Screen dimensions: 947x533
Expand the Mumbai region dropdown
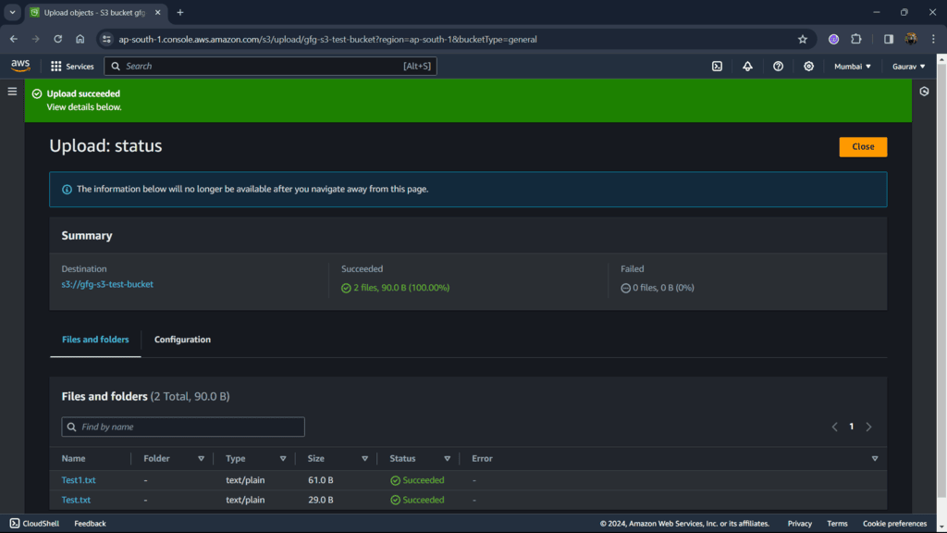pos(852,67)
